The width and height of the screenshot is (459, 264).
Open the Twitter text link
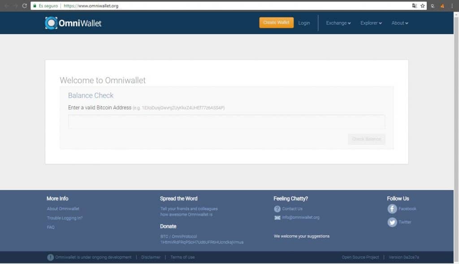tap(405, 222)
